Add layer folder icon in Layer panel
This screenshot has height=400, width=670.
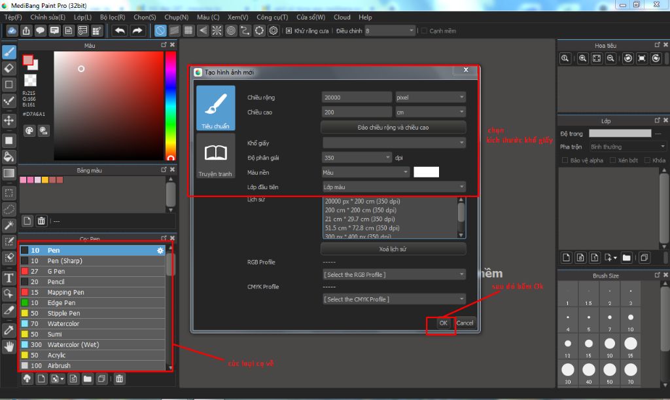point(626,257)
